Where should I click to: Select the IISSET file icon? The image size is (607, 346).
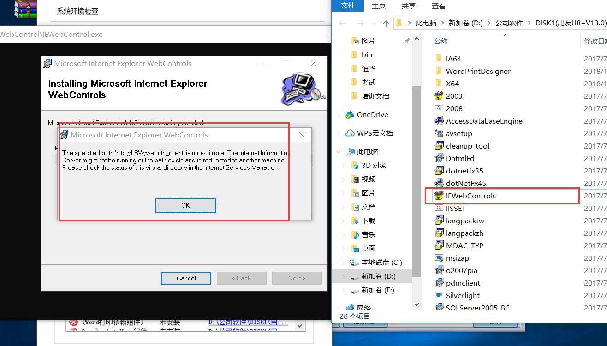click(x=439, y=208)
